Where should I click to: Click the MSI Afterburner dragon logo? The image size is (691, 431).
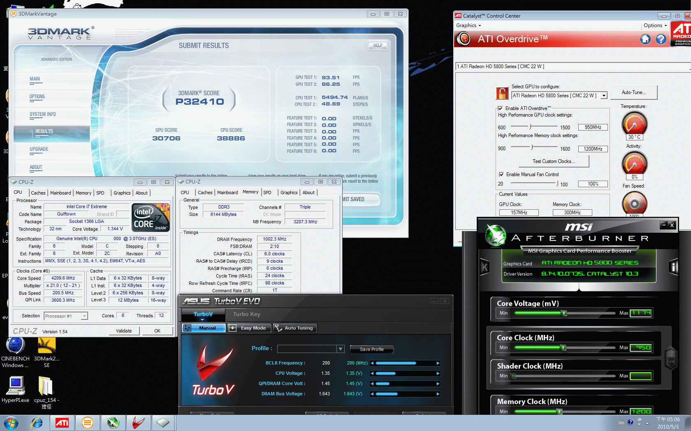click(495, 236)
